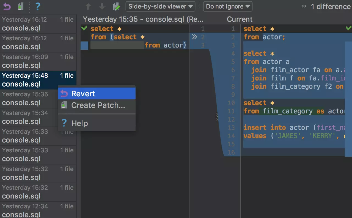
Task: Apply change using the double chevron arrow
Action: [x=194, y=37]
